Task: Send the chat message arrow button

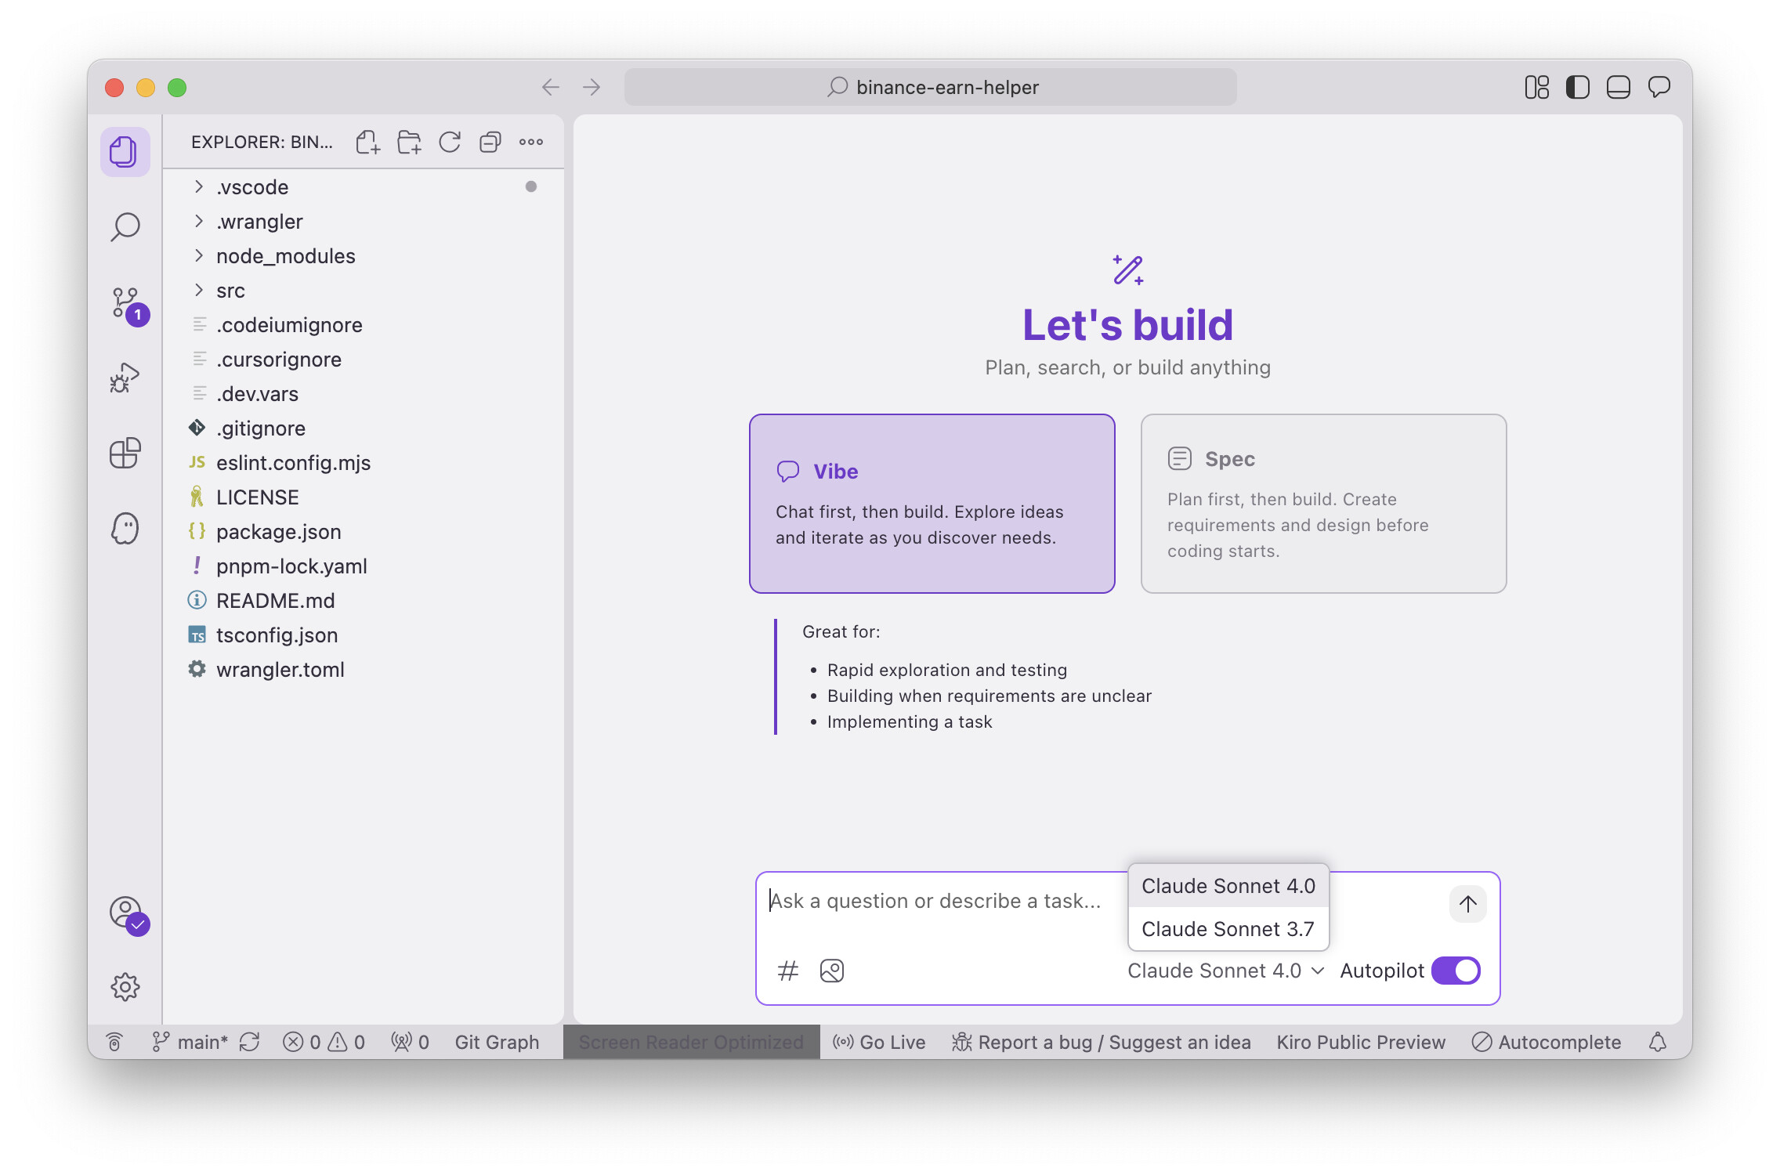Action: pyautogui.click(x=1467, y=904)
